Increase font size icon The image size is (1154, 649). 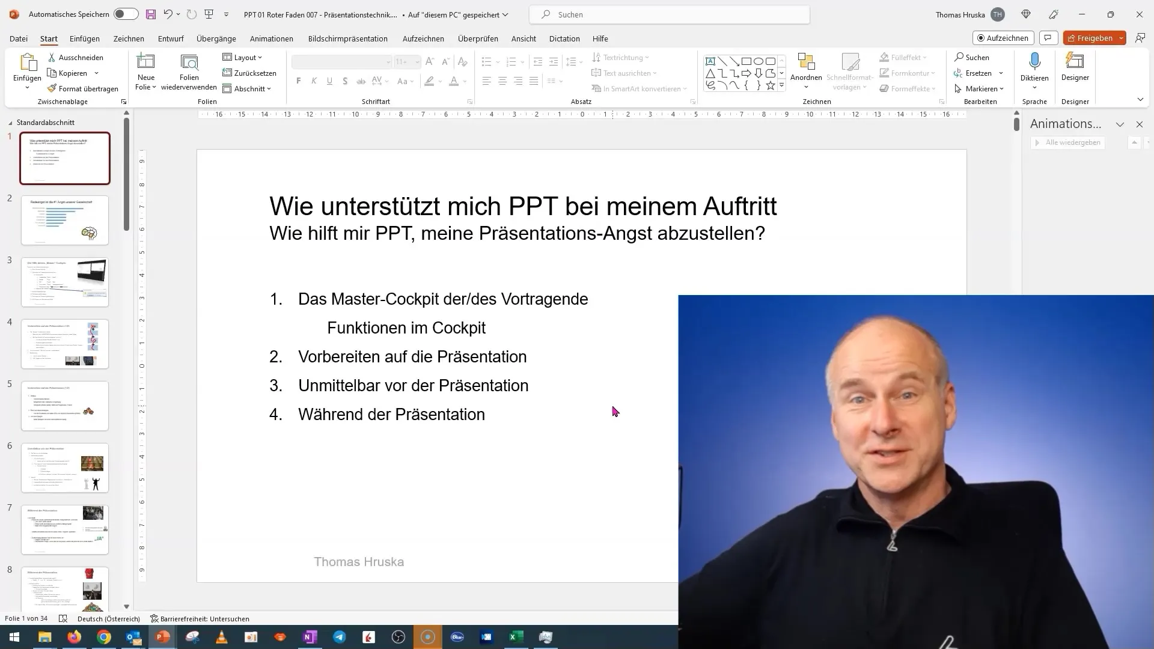(x=430, y=62)
